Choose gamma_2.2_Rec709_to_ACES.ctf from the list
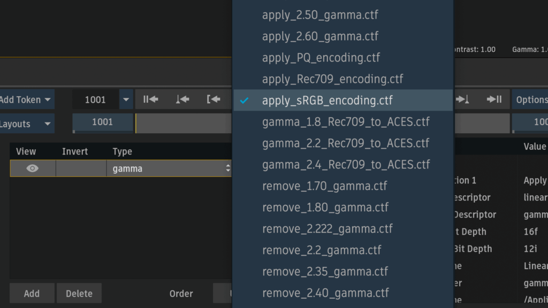The image size is (548, 308). tap(345, 143)
